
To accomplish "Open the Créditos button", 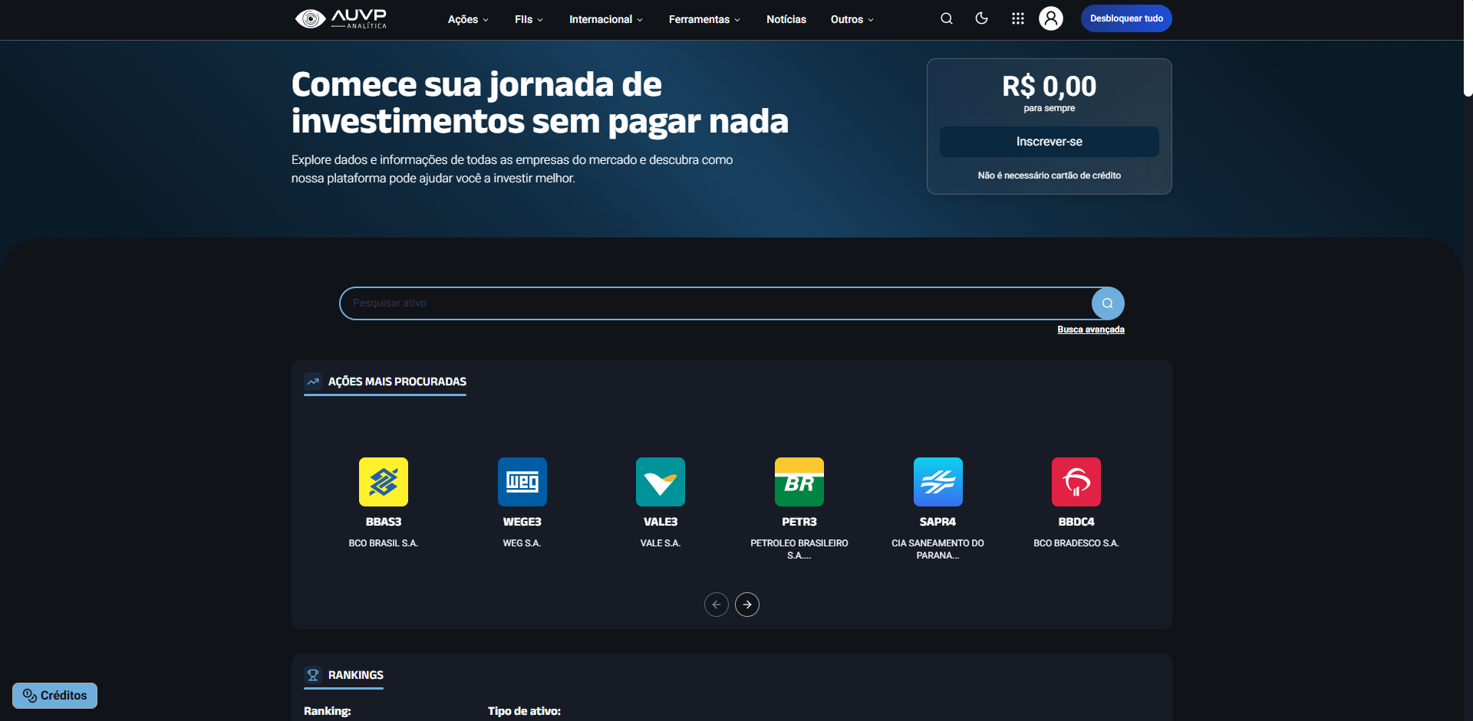I will pos(54,696).
